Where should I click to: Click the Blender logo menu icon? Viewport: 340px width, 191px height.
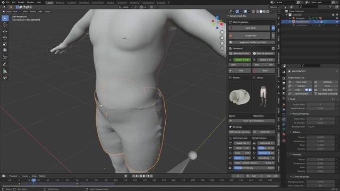pyautogui.click(x=3, y=2)
